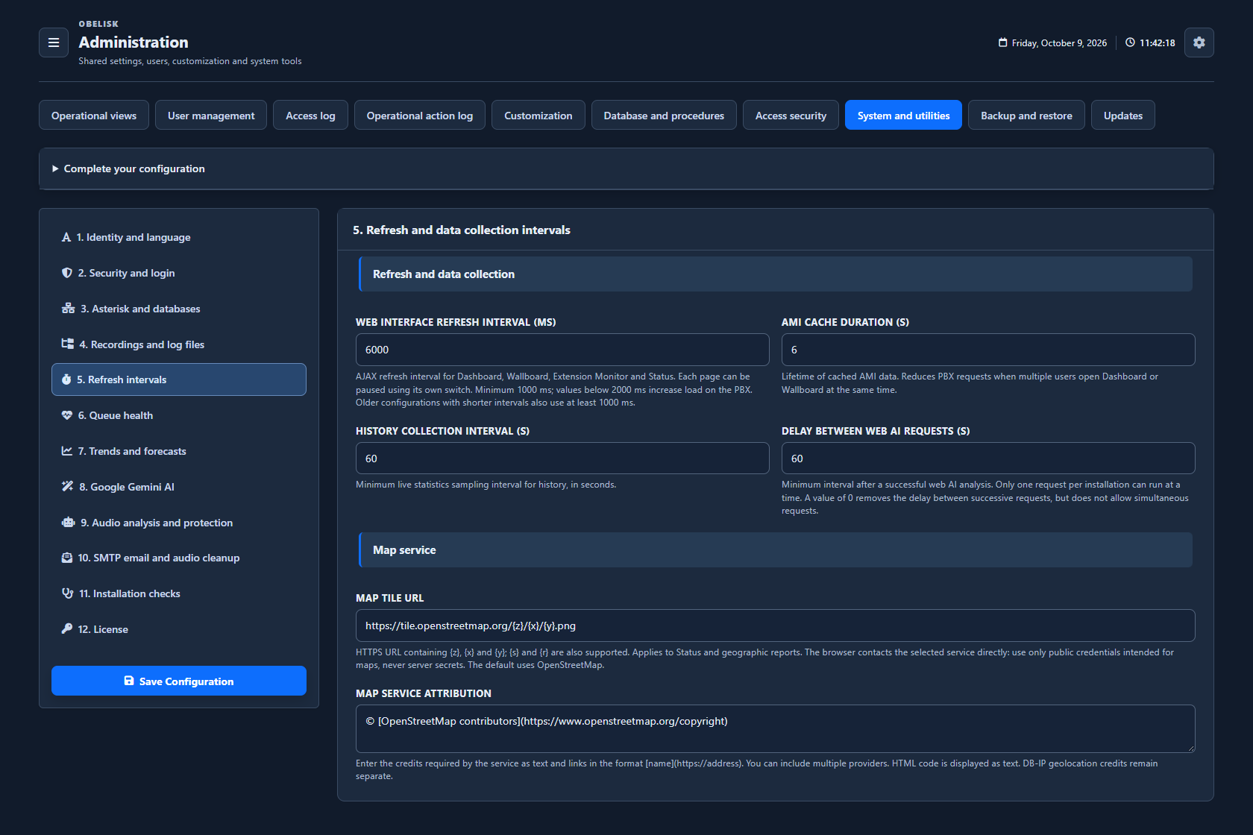Click the Security and login shield icon
The width and height of the screenshot is (1253, 835).
click(x=67, y=273)
